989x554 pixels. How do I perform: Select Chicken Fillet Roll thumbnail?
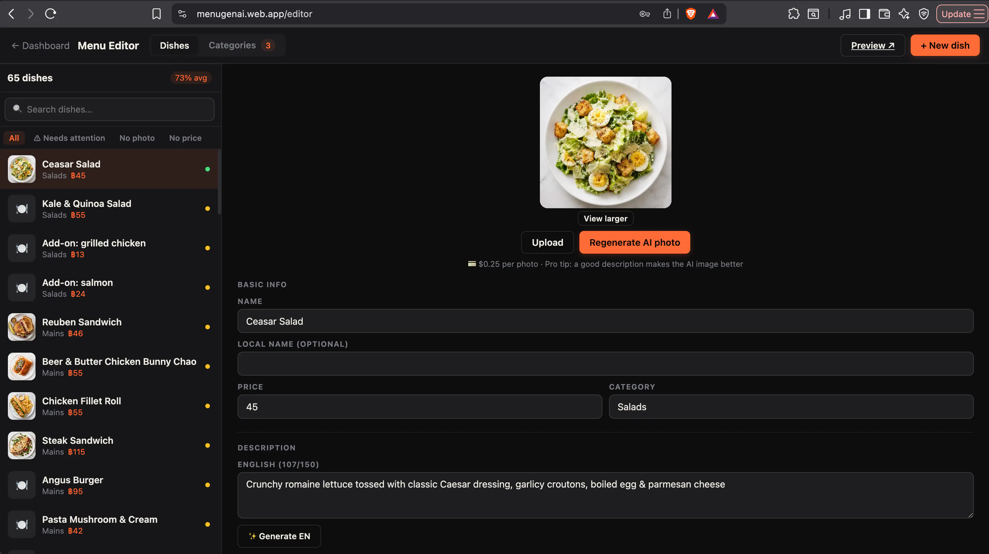21,406
